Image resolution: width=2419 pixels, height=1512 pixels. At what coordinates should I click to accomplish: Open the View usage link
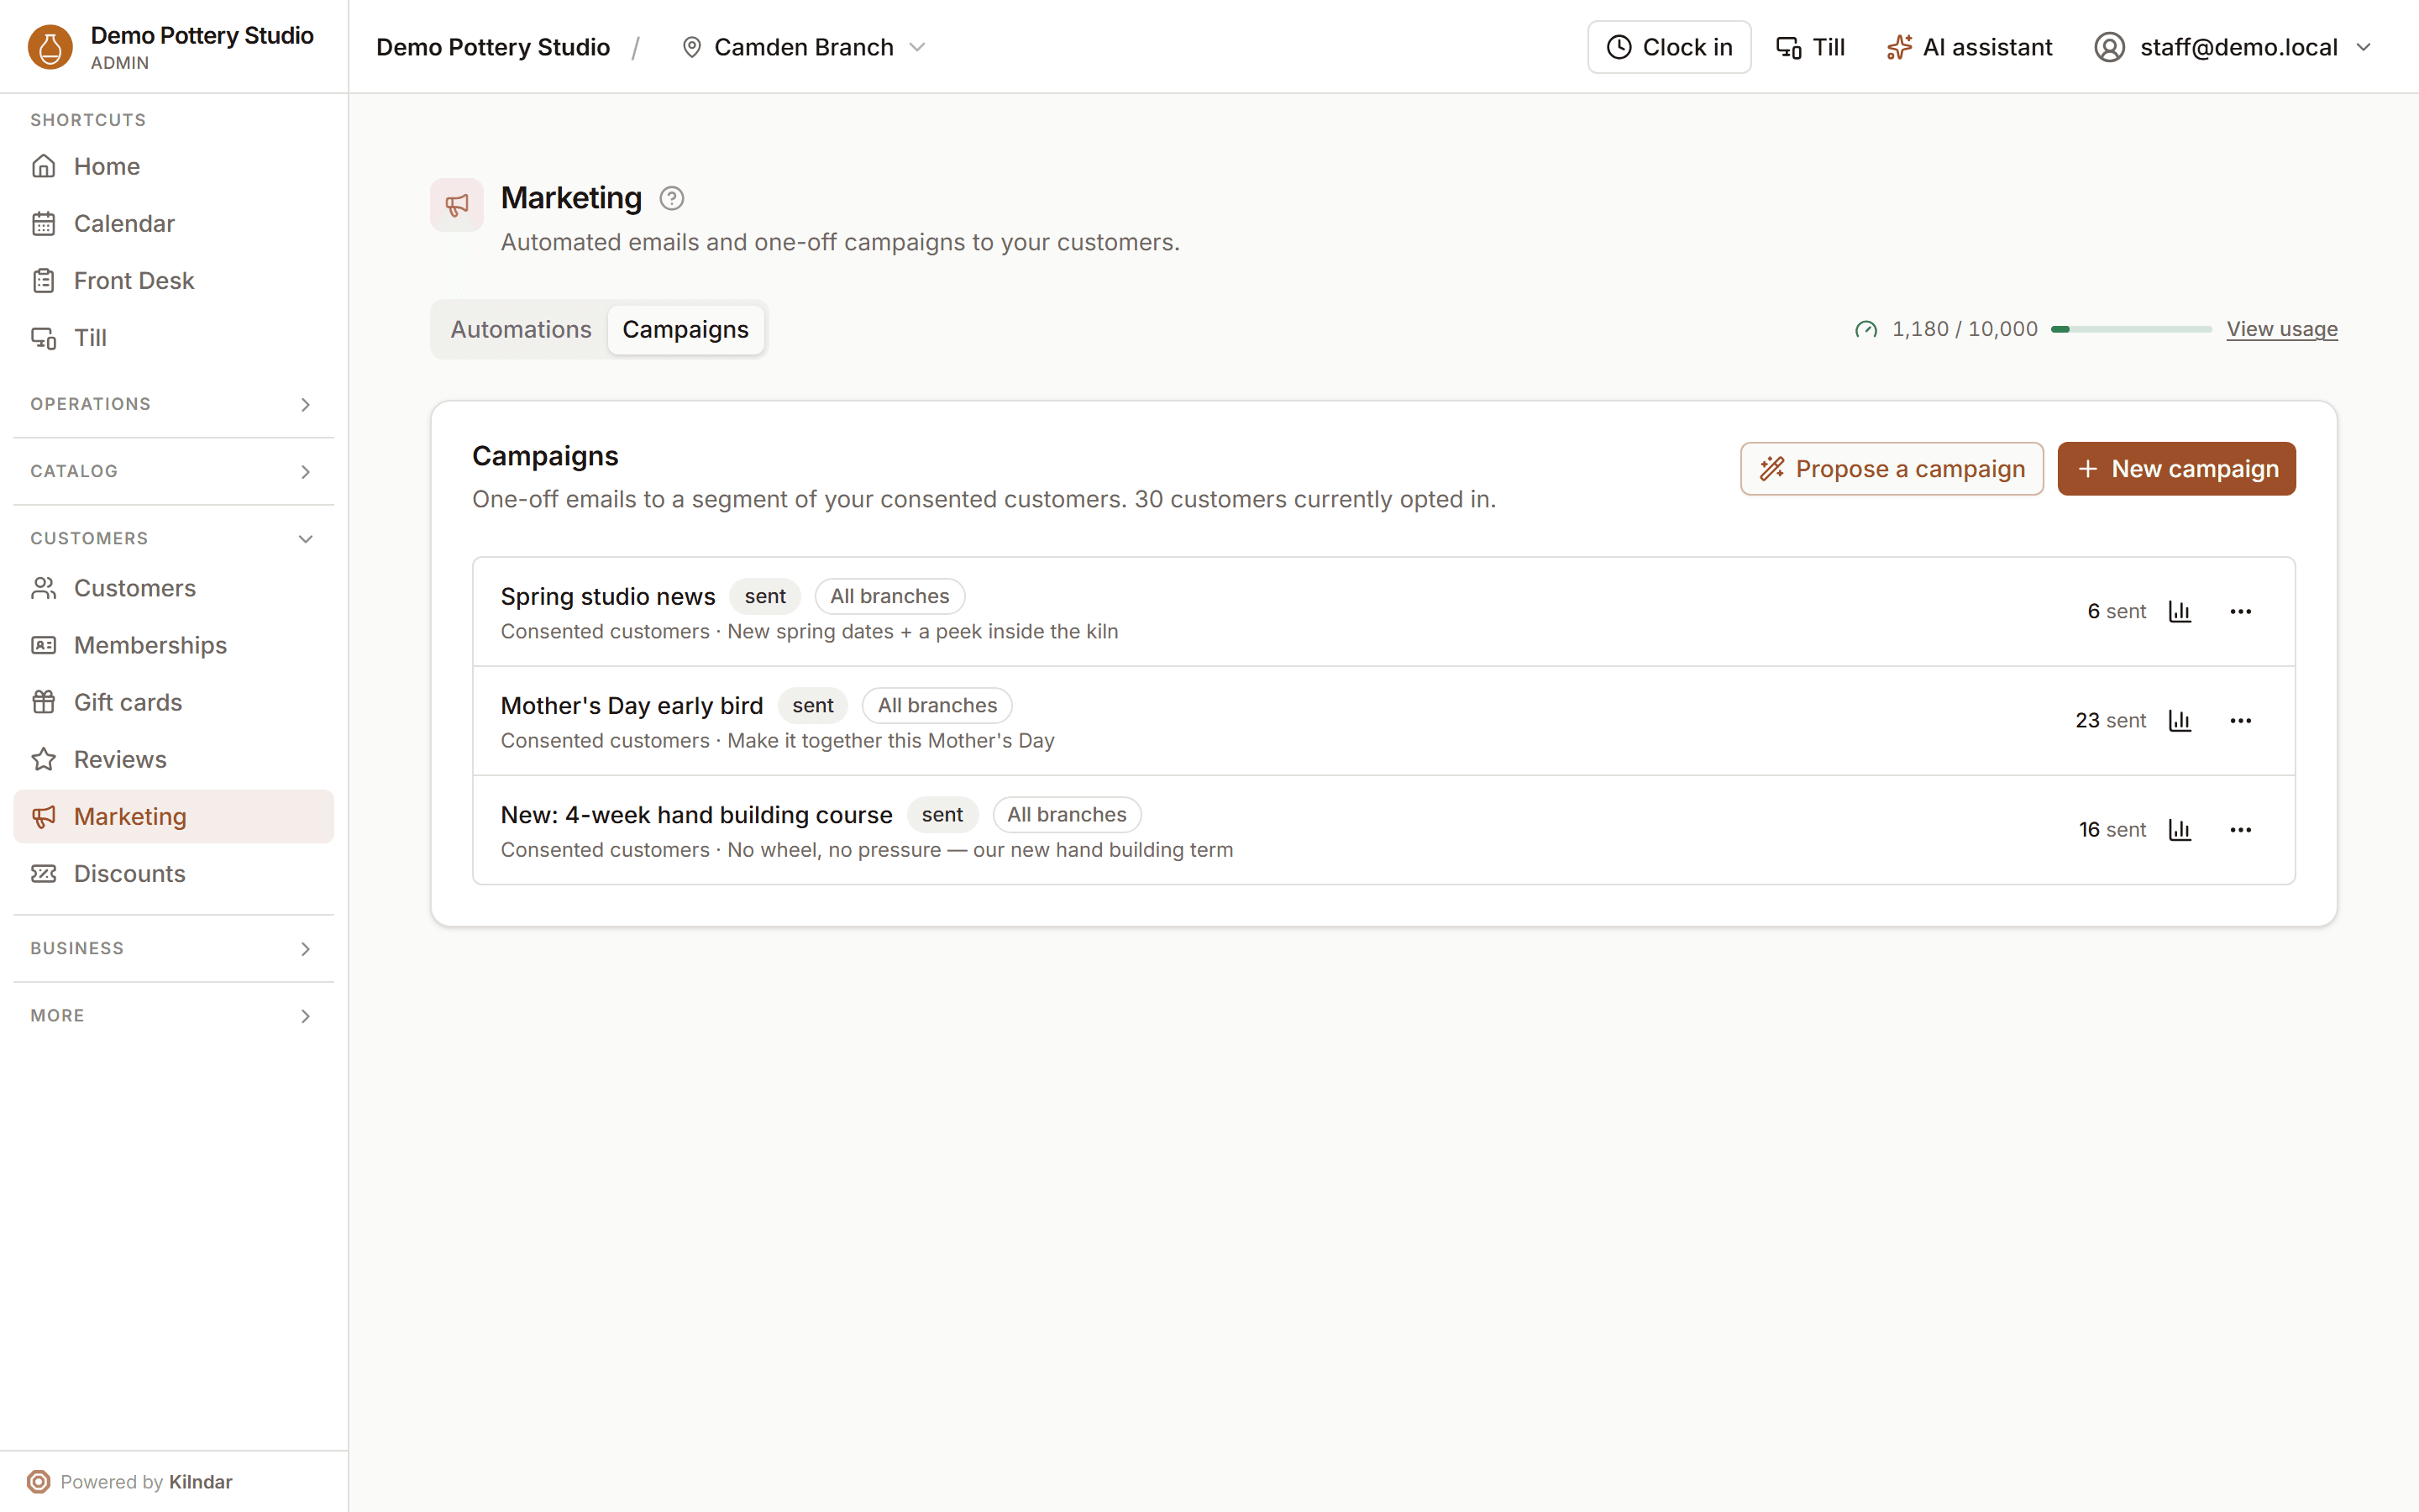coord(2282,329)
